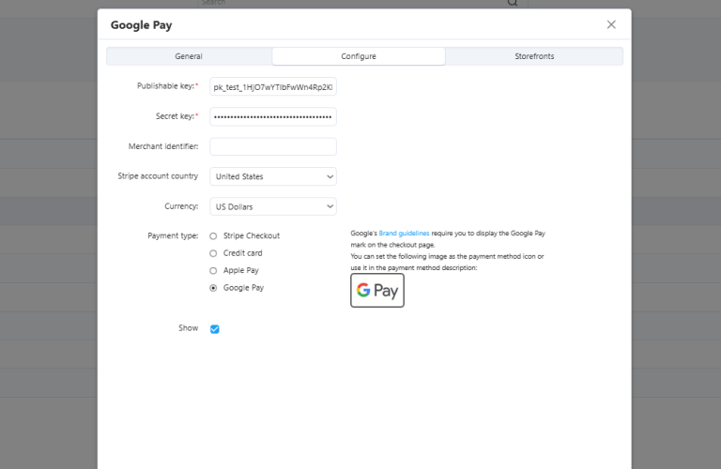Choose Apple Pay payment type

[x=213, y=270]
